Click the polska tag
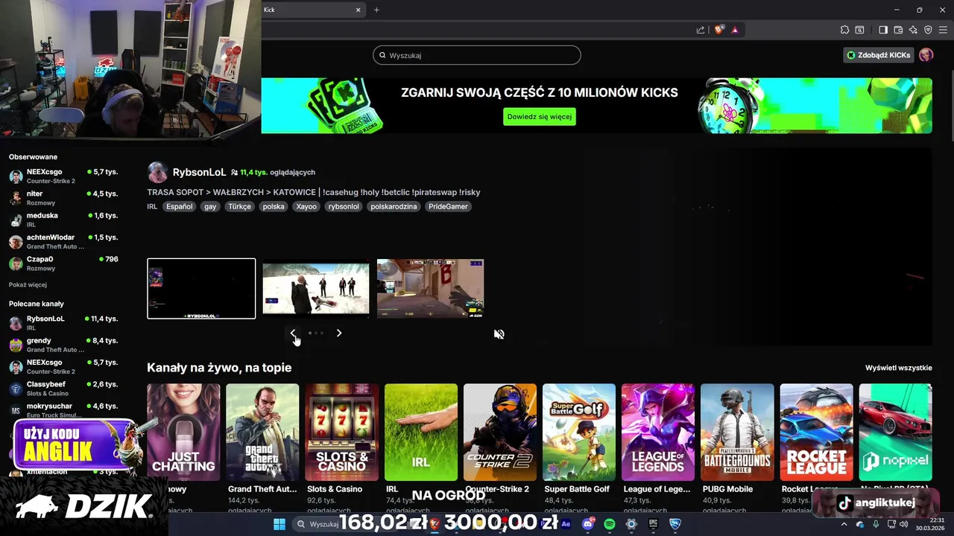Viewport: 954px width, 536px height. pyautogui.click(x=274, y=206)
